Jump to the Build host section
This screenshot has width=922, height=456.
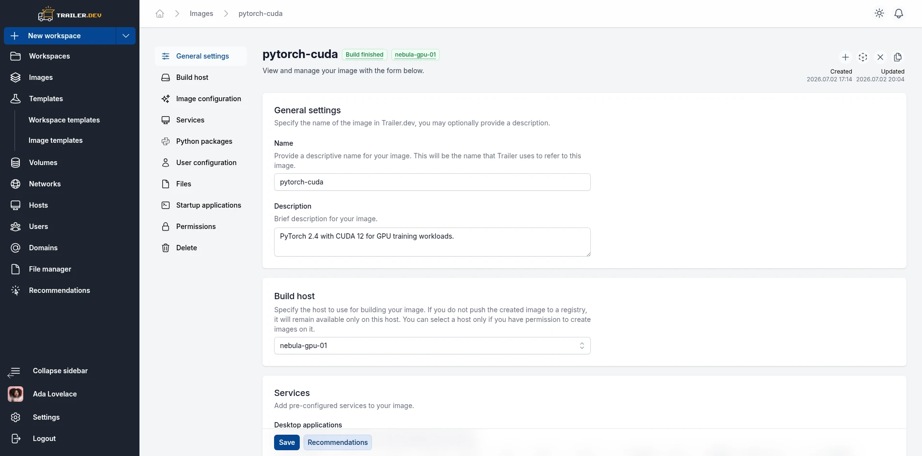201,77
